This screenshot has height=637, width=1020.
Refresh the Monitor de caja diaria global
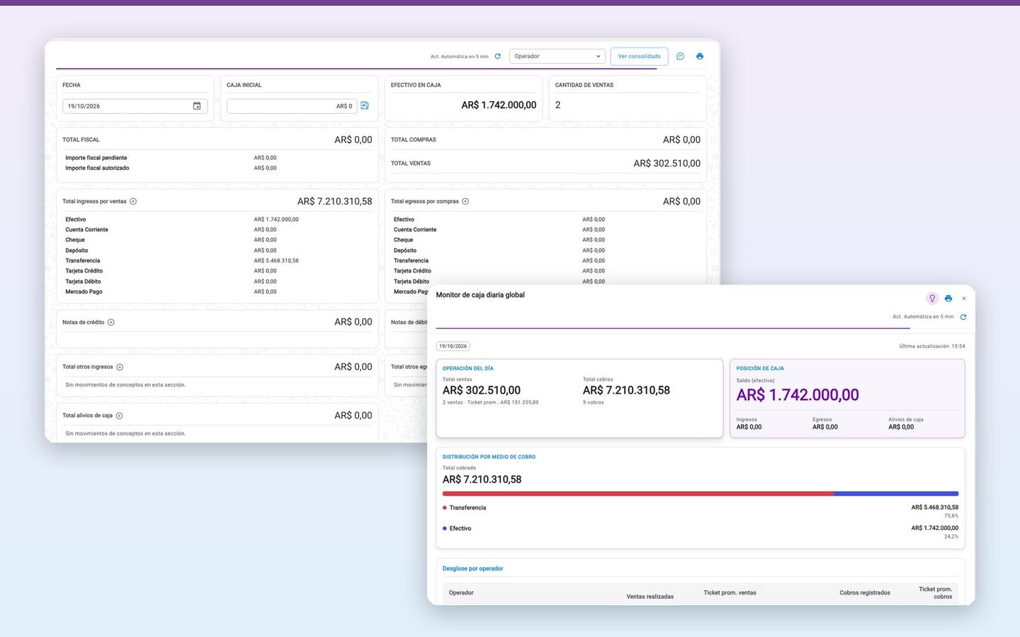963,317
